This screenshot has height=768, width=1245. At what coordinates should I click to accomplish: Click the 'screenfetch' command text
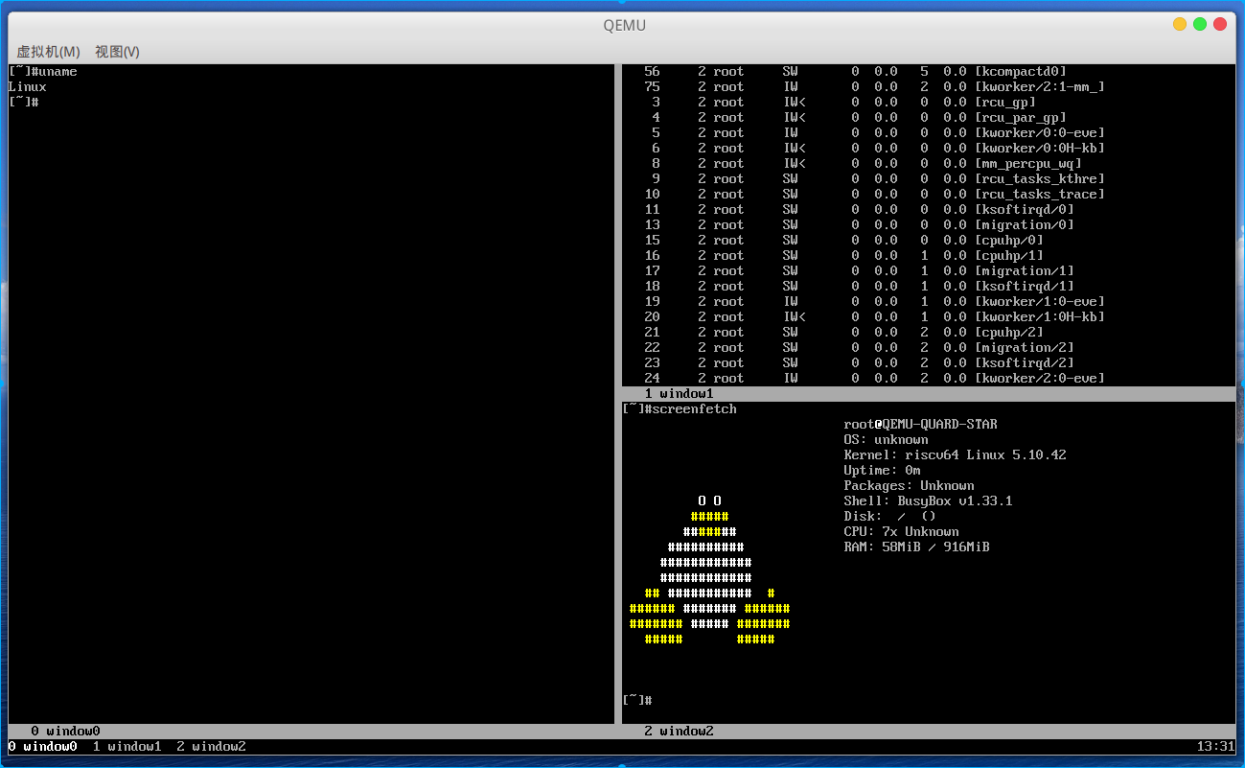point(694,409)
